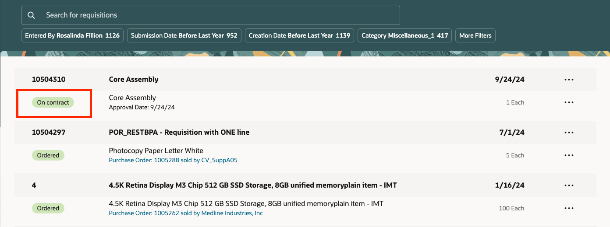610x227 pixels.
Task: Open actions menu for Core Assembly line
Action: (569, 102)
